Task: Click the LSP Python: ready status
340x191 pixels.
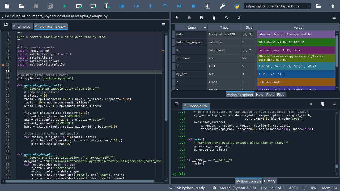Action: click(190, 188)
